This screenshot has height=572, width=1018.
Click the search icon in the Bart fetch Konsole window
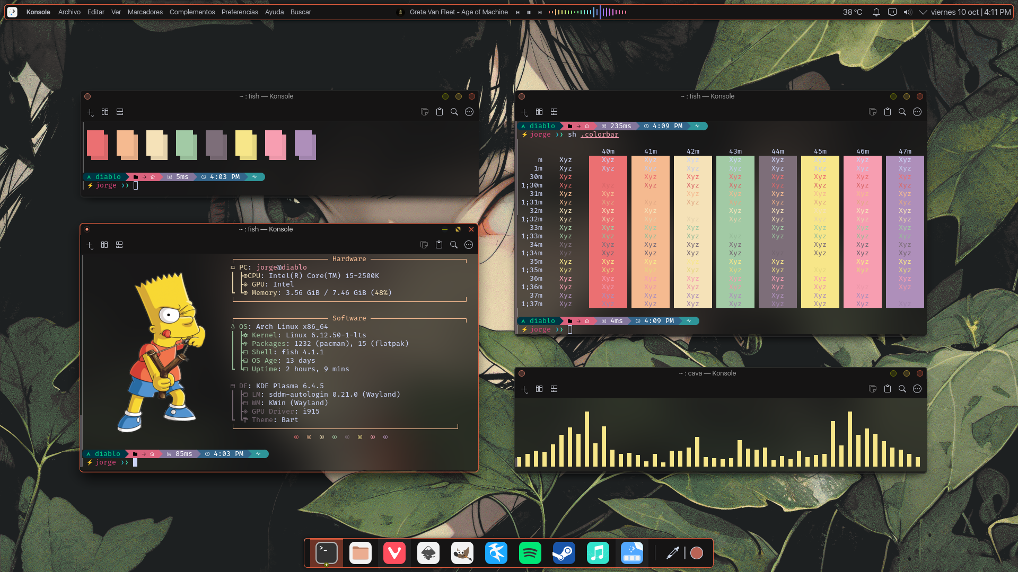[x=454, y=245]
